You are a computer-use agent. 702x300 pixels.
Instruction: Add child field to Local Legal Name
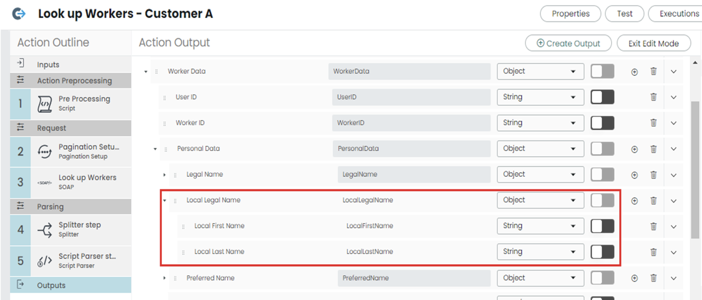coord(634,201)
